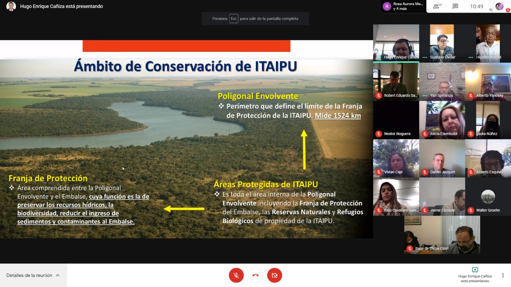Click Walter Groehn's round avatar picture

(488, 197)
